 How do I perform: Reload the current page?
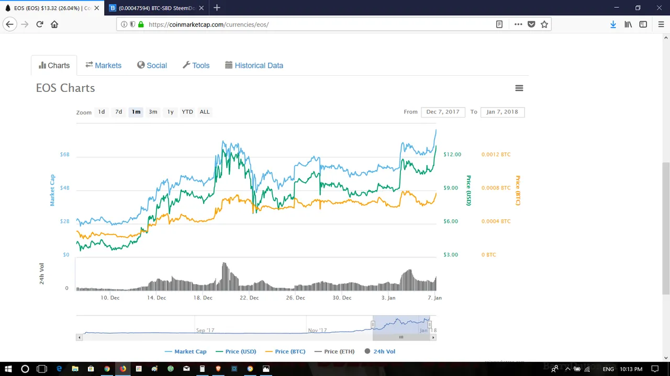click(39, 24)
